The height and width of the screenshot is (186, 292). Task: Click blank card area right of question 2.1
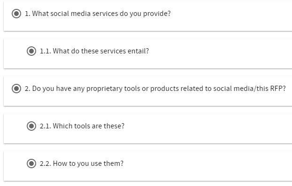tap(208, 128)
